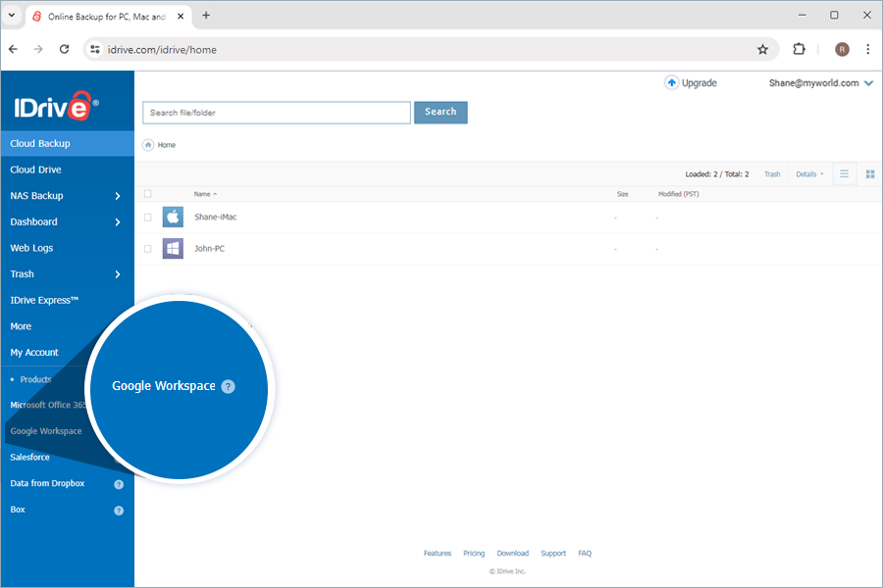Viewport: 883px width, 588px height.
Task: Select Data from Dropbox
Action: (x=47, y=483)
